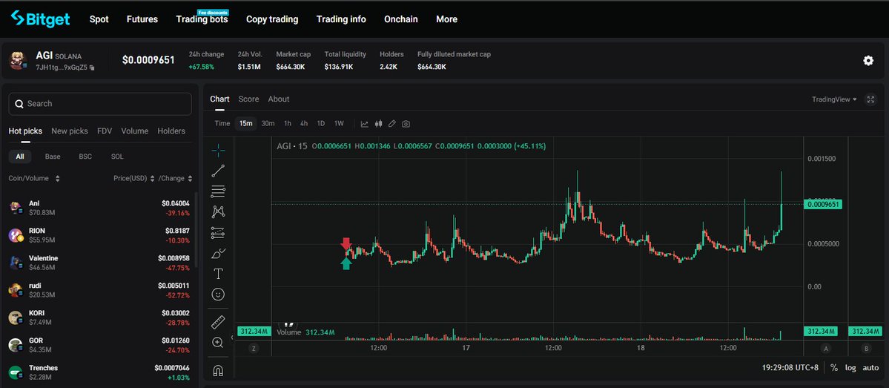Switch to the About tab

click(x=278, y=99)
